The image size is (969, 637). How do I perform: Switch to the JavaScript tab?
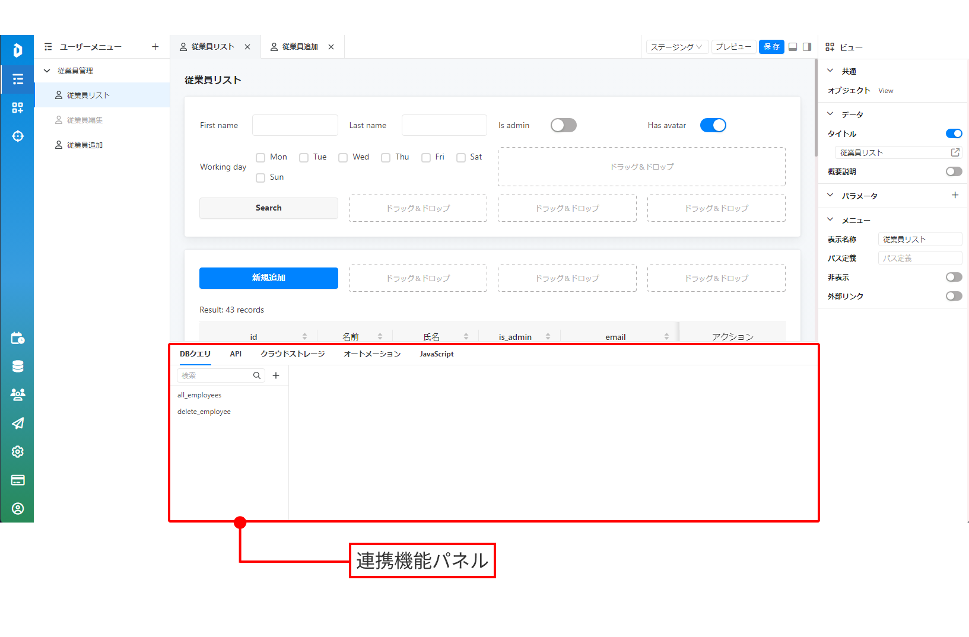tap(437, 354)
